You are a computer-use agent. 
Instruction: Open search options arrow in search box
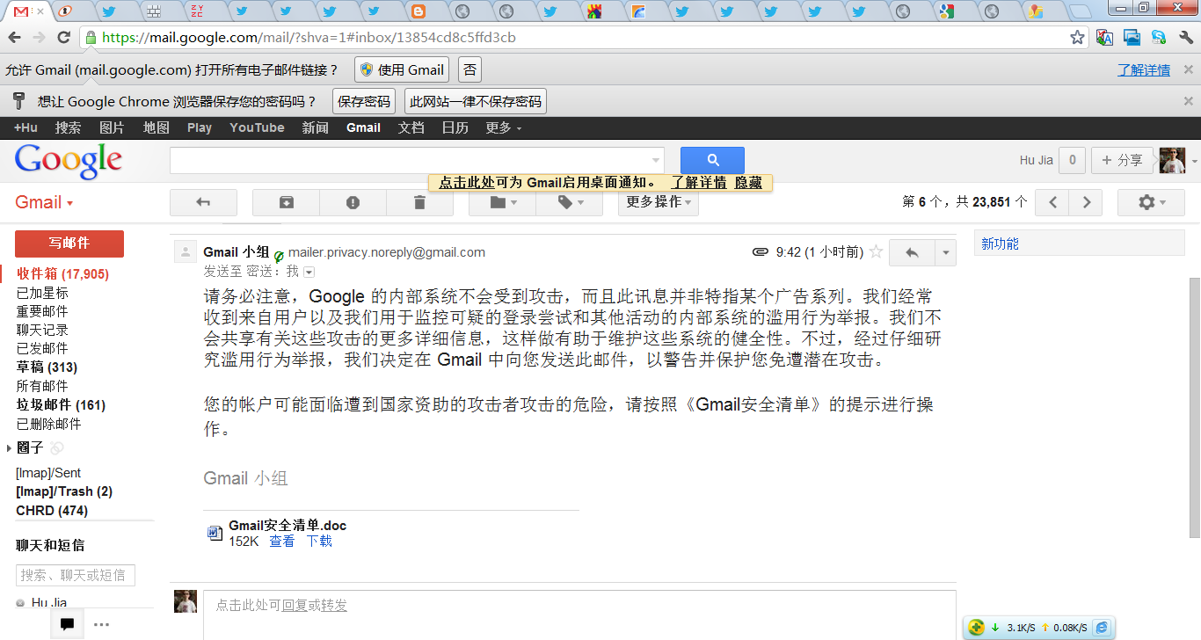tap(655, 161)
